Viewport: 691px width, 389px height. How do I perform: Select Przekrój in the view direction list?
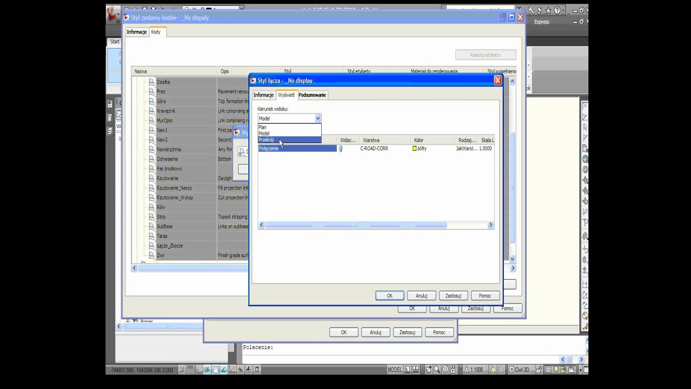pyautogui.click(x=289, y=139)
